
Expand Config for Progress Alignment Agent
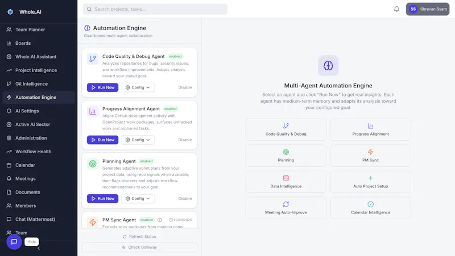138,140
